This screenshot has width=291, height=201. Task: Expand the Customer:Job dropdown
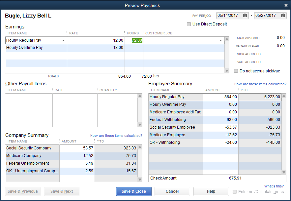coord(221,40)
